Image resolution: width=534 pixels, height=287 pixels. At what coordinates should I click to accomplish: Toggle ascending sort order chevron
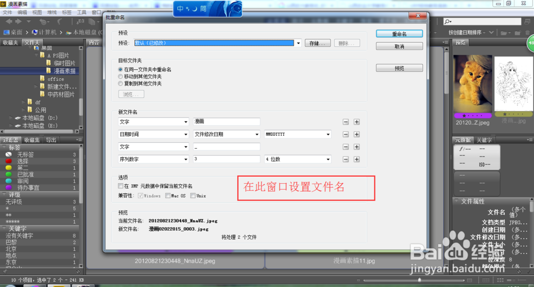point(491,32)
